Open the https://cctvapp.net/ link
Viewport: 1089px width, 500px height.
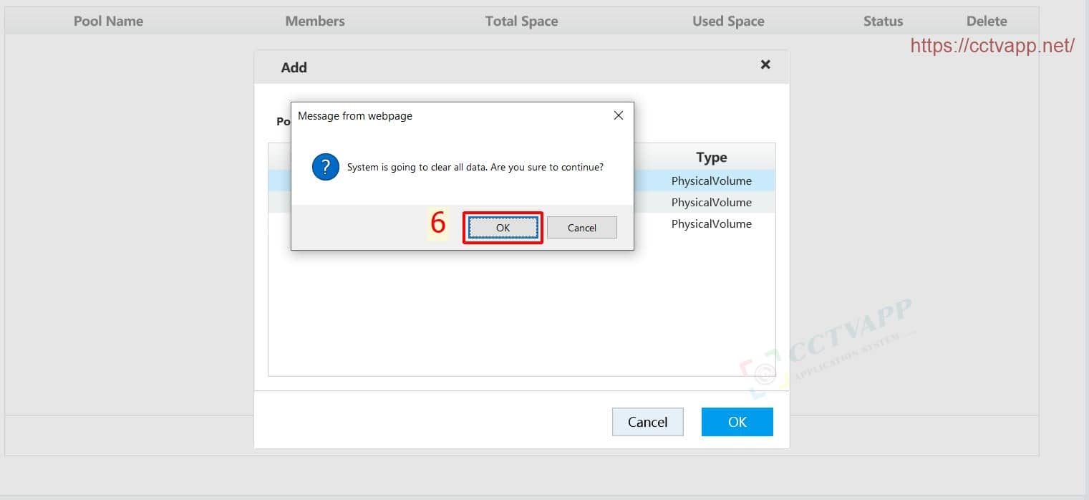pyautogui.click(x=992, y=46)
